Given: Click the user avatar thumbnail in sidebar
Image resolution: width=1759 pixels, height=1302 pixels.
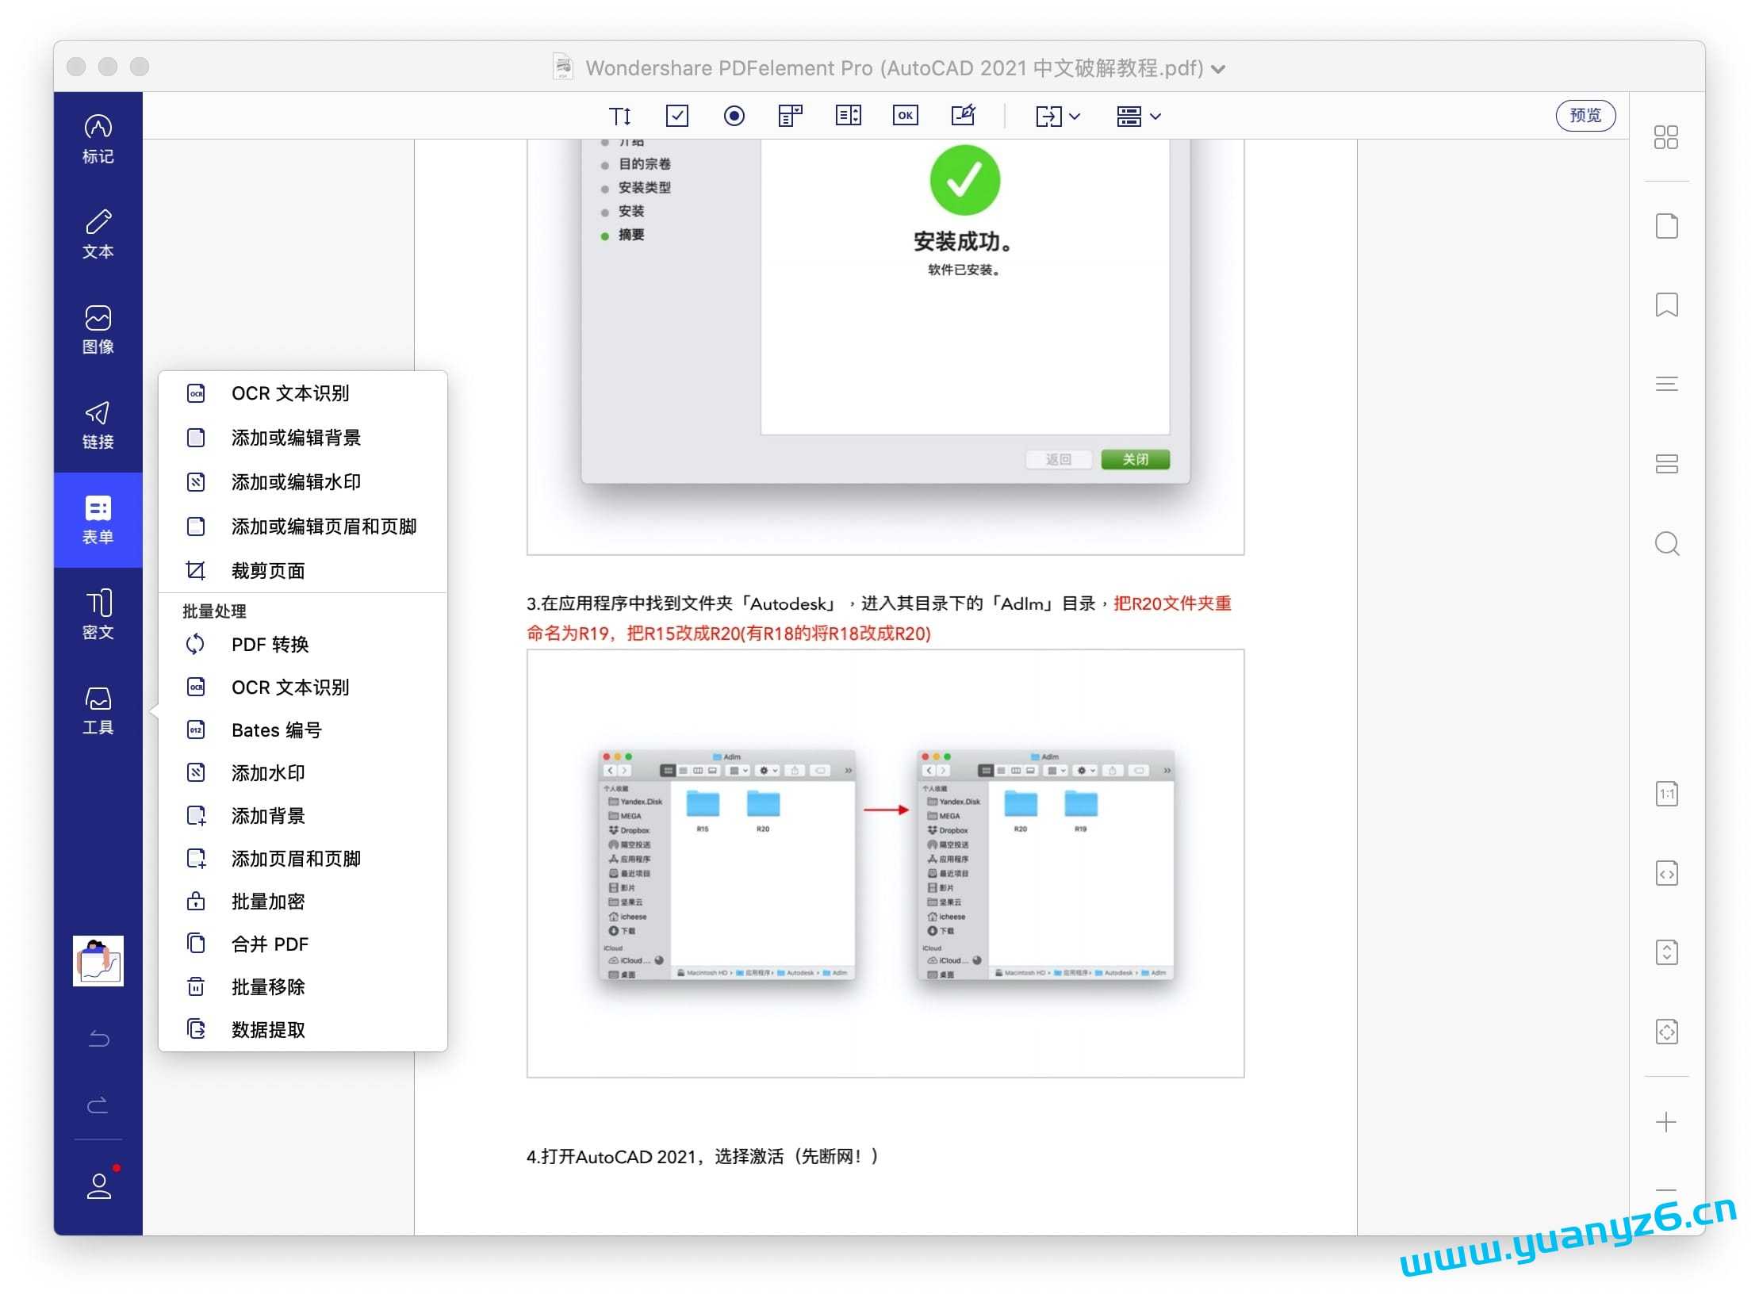Looking at the screenshot, I should pyautogui.click(x=98, y=961).
